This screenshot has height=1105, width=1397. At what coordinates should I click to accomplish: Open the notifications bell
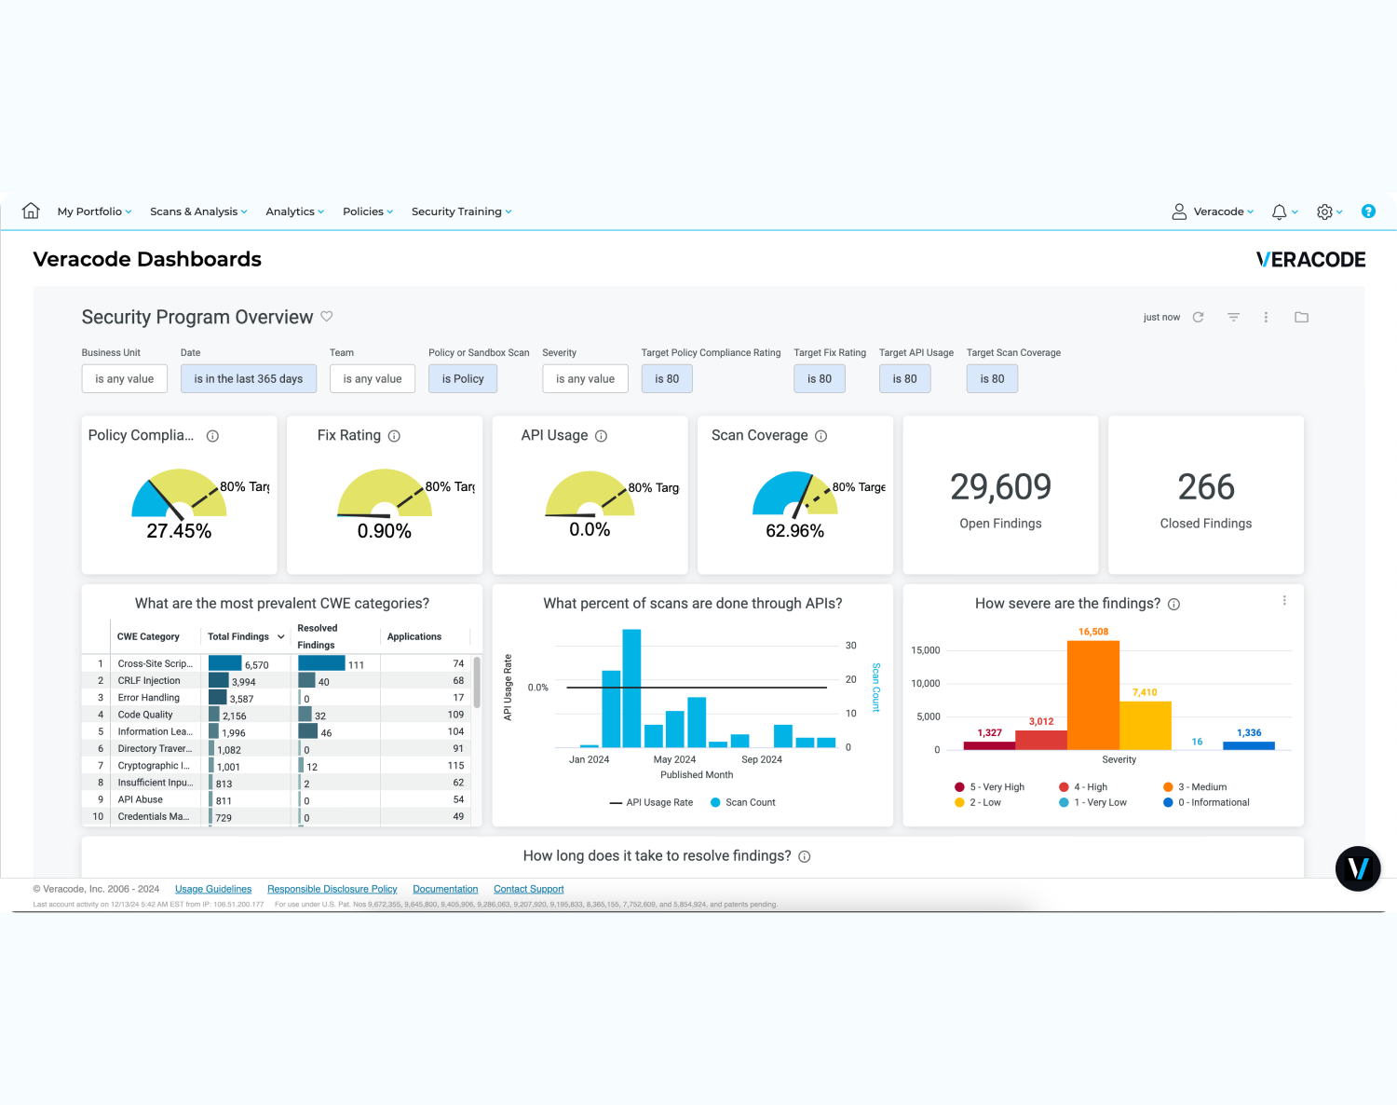[1280, 211]
